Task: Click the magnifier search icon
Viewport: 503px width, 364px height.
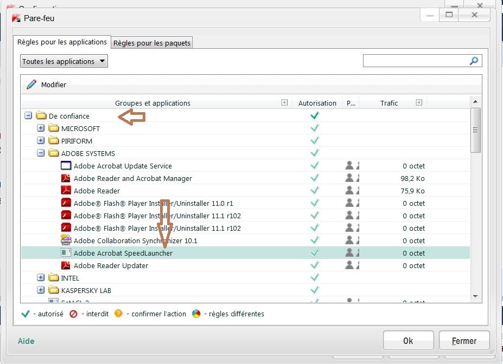Action: click(474, 61)
